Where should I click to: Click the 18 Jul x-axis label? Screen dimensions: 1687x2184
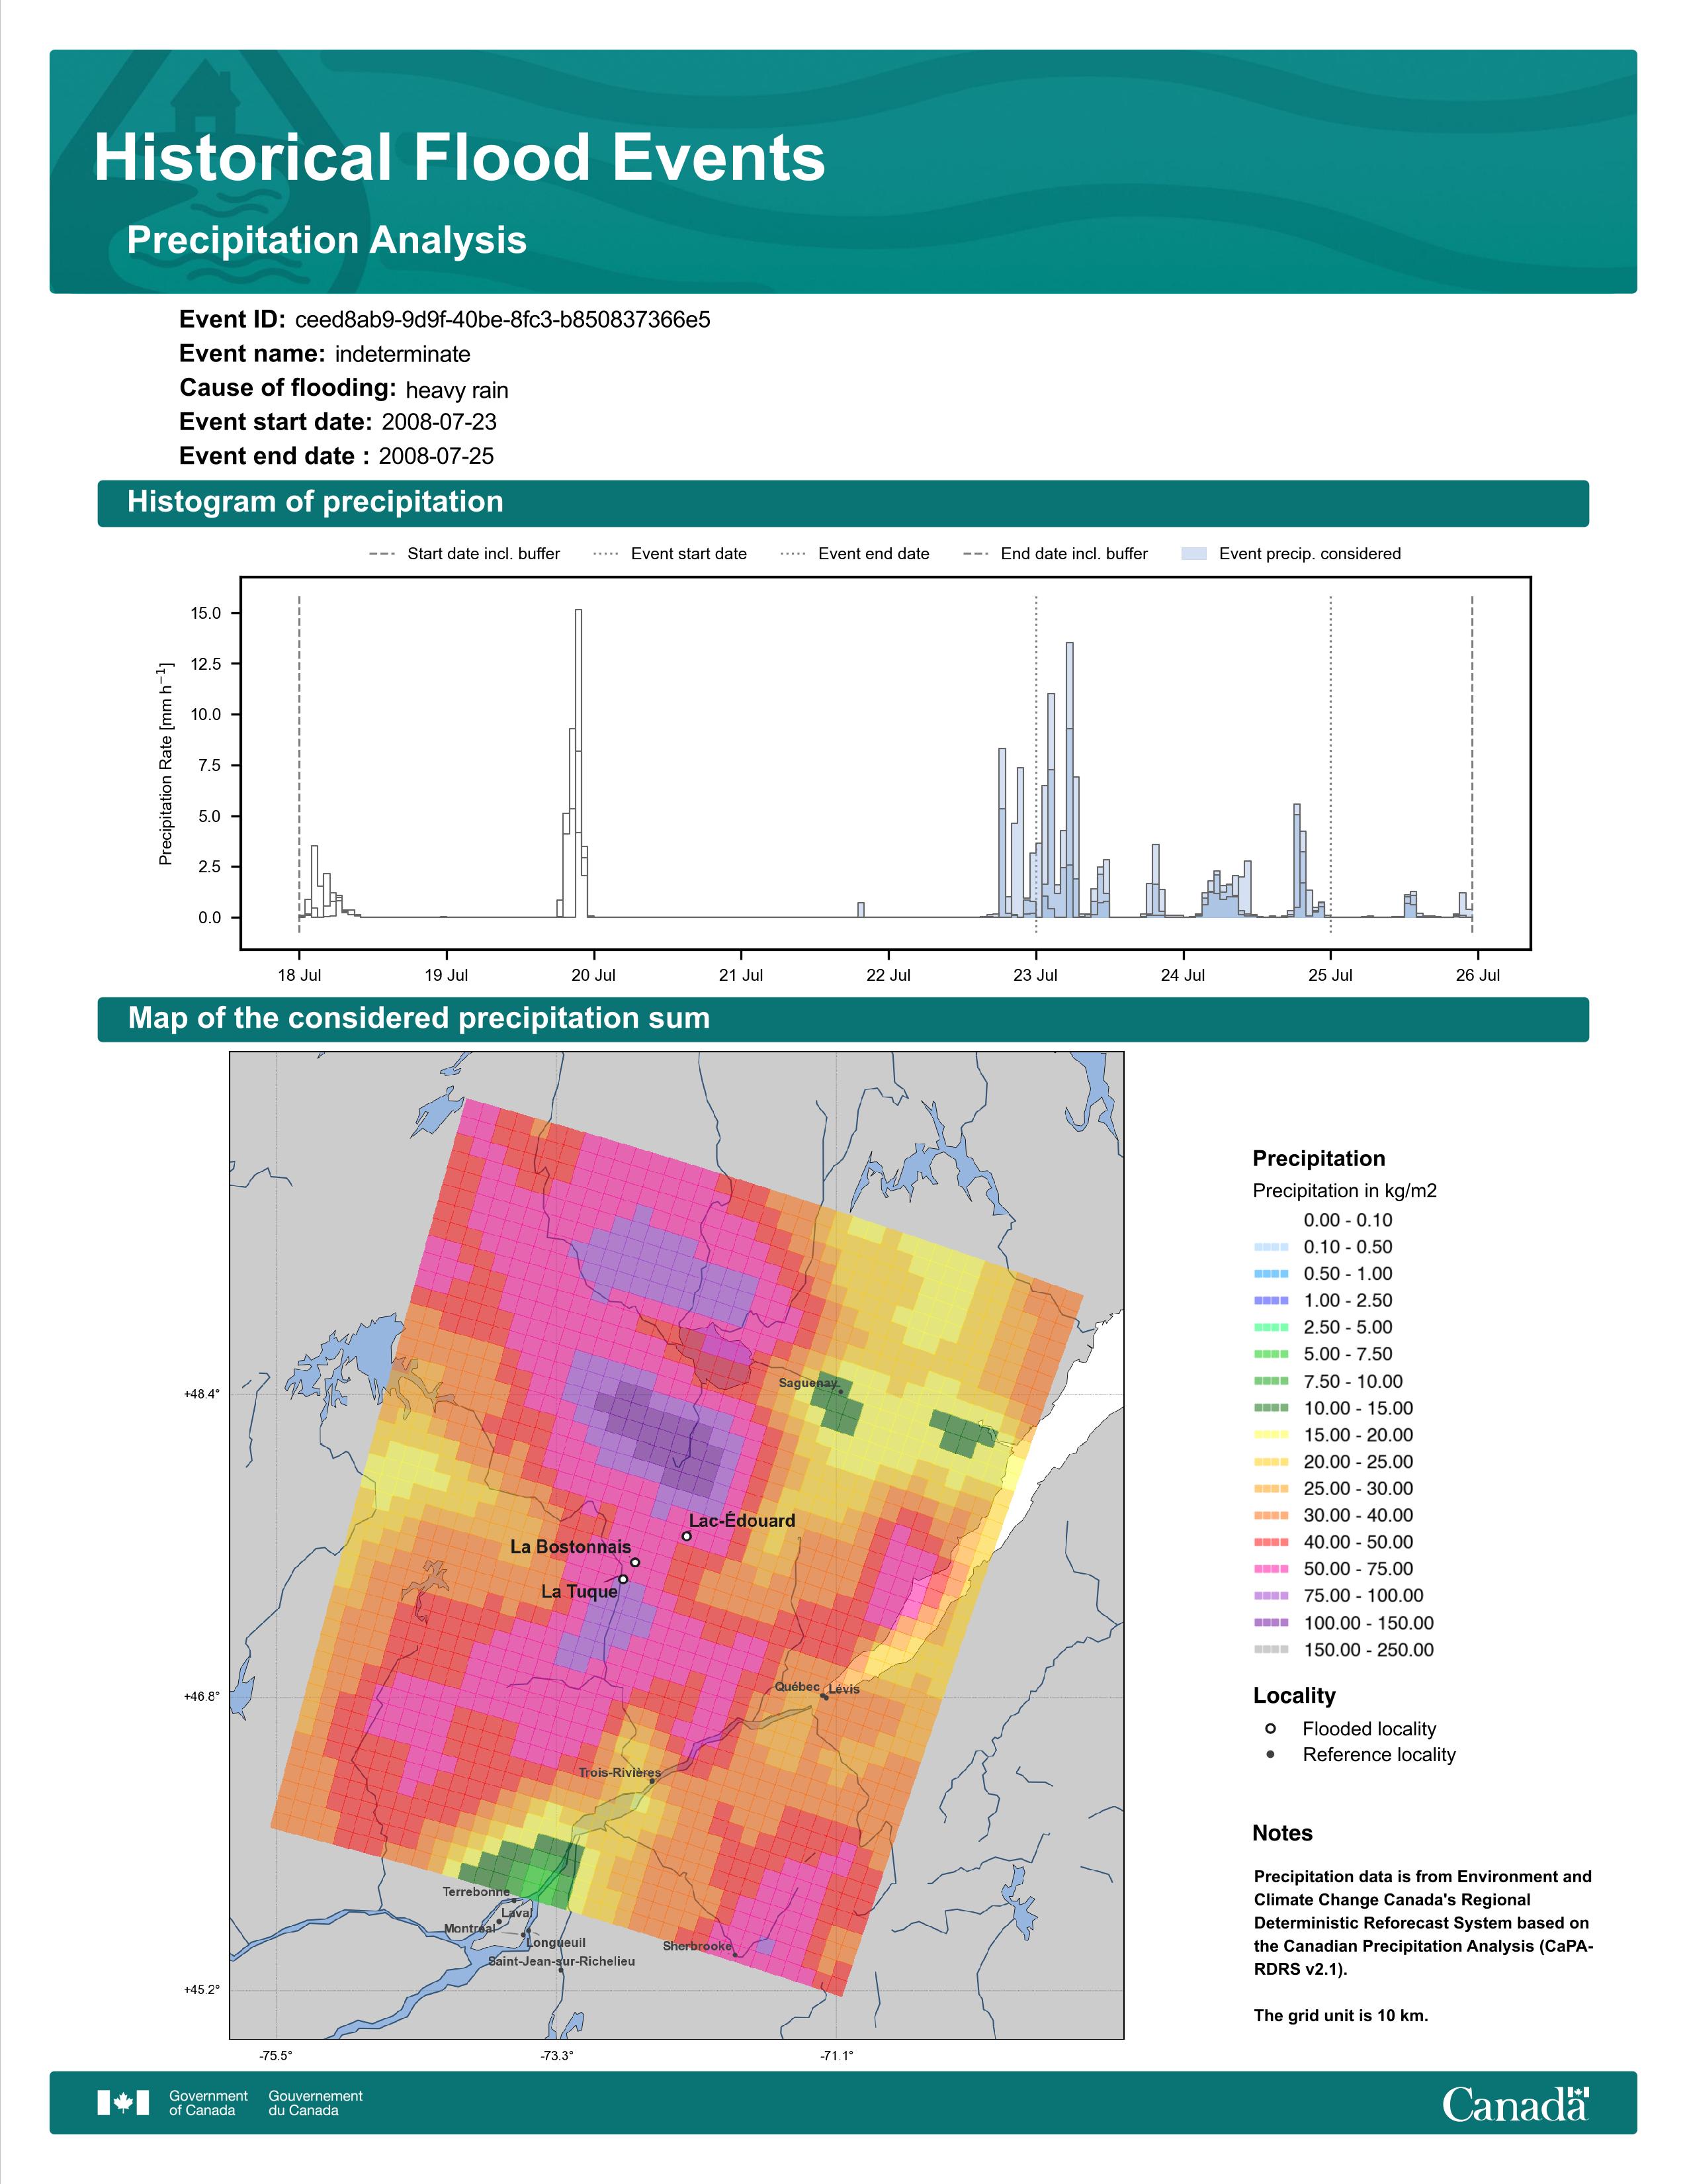299,975
